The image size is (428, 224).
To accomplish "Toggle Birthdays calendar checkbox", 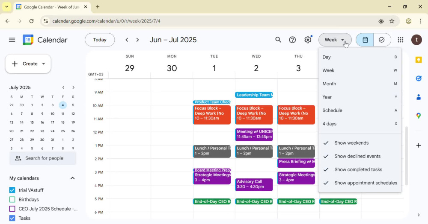I will click(12, 200).
